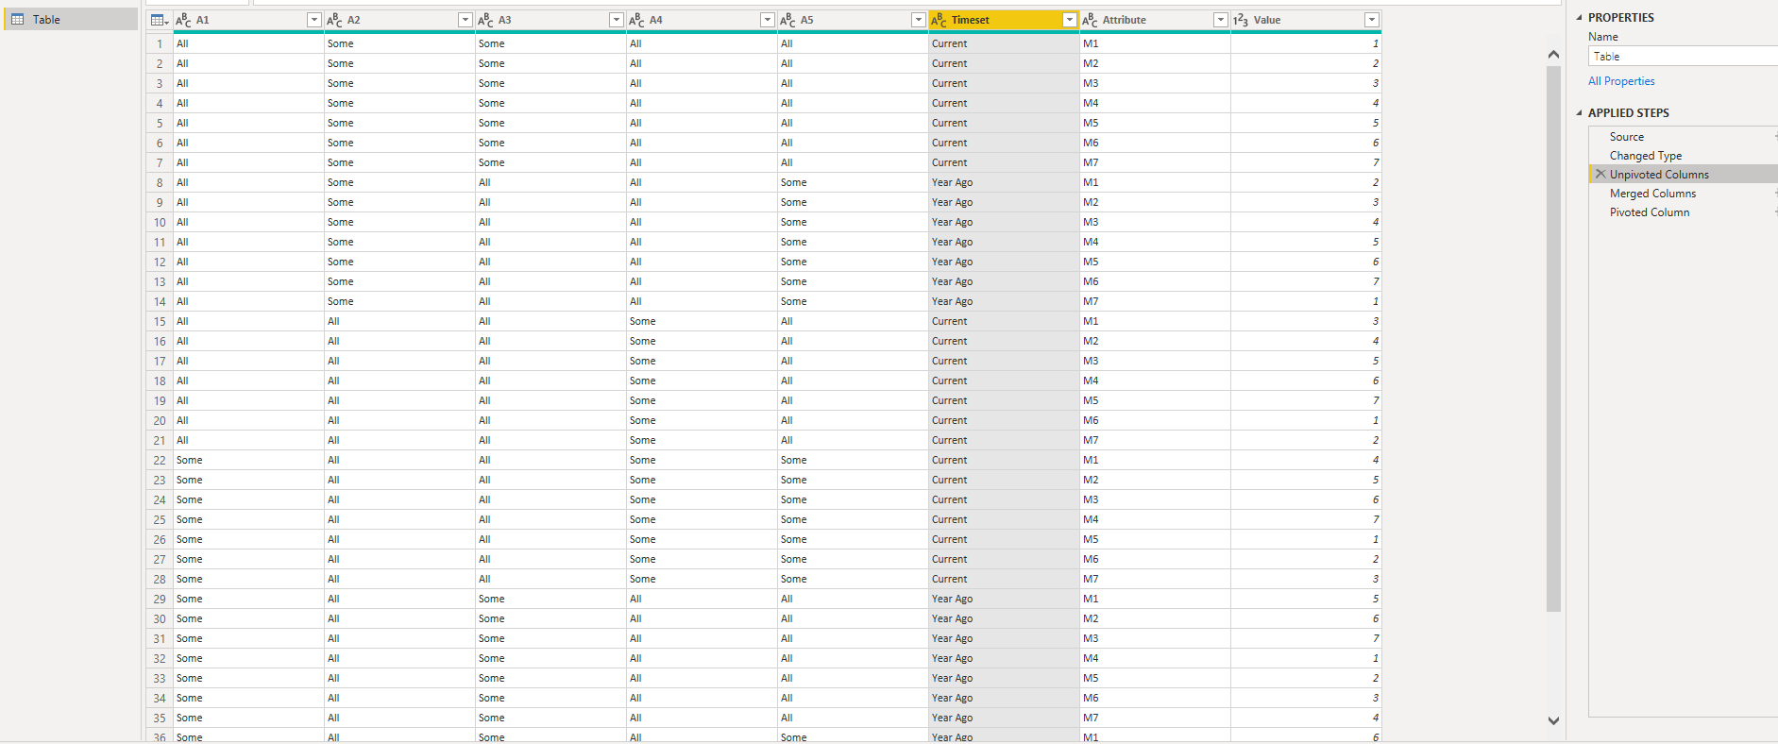Click the Some cell in A1 row 22
The image size is (1778, 744).
pyautogui.click(x=248, y=460)
